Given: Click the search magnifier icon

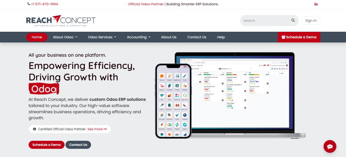Looking at the screenshot, I should [293, 20].
